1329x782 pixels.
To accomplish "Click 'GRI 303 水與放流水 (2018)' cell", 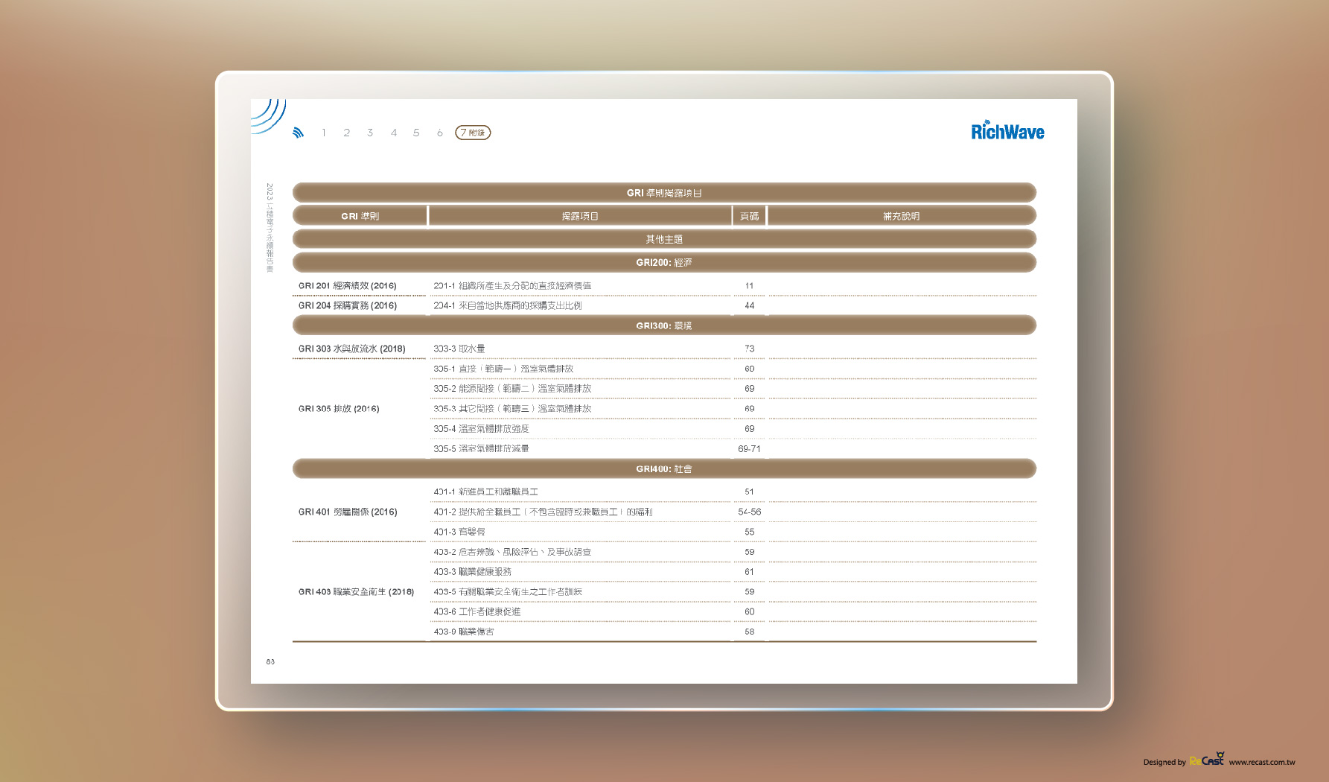I will [x=351, y=349].
